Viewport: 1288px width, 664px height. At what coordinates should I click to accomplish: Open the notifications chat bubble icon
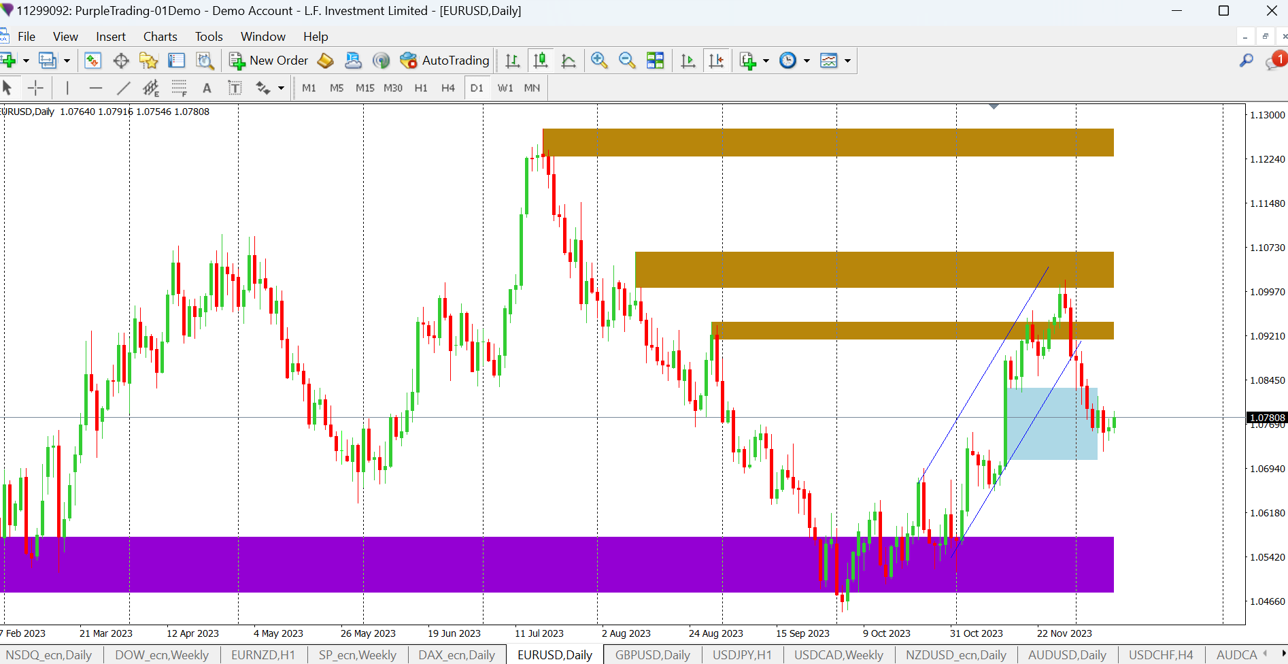pos(1274,61)
